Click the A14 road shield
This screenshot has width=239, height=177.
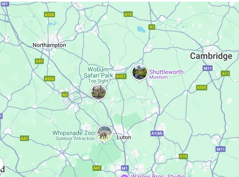tap(128, 14)
